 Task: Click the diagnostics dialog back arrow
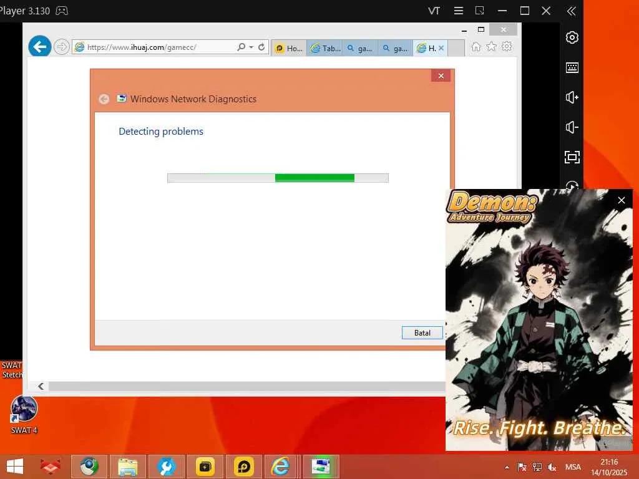point(104,99)
